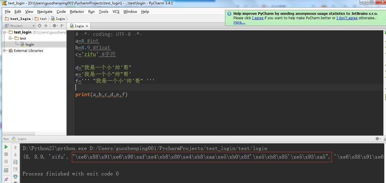This screenshot has height=183, width=386.
Task: Collapse the test_login project root node
Action: pos(5,32)
